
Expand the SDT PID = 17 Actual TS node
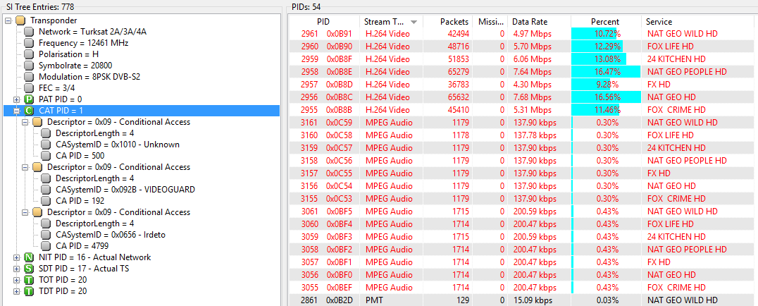17,269
